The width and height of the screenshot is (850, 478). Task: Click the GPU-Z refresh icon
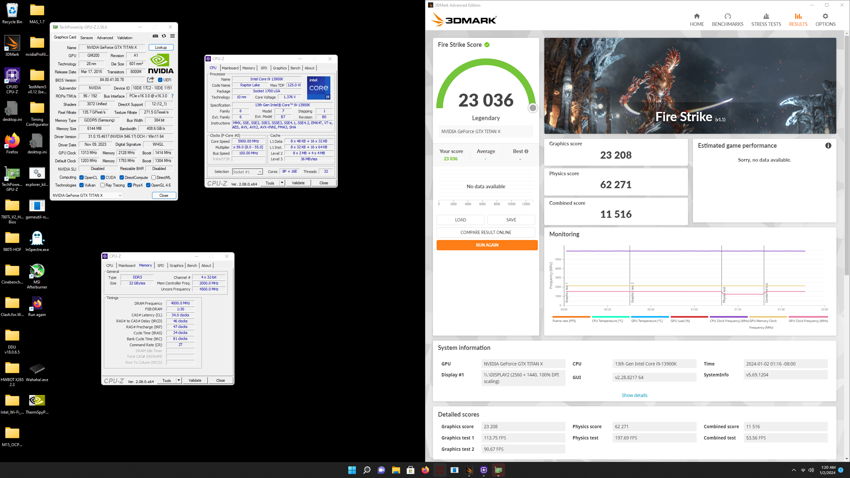coord(164,36)
